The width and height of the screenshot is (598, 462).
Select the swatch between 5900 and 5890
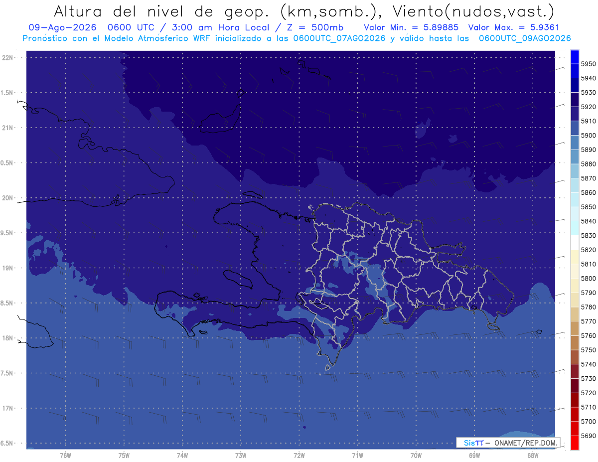click(575, 143)
